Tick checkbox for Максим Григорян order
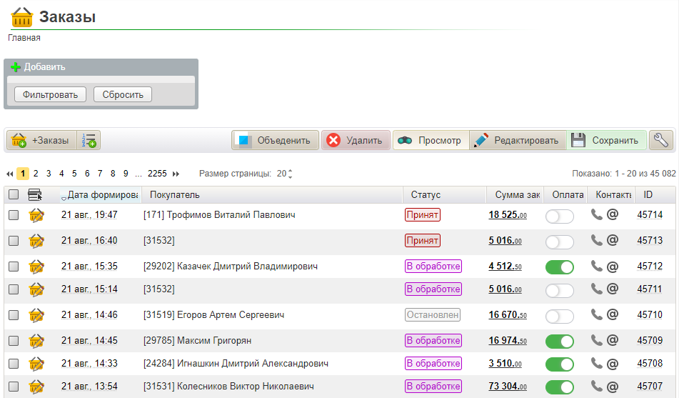 tap(14, 341)
